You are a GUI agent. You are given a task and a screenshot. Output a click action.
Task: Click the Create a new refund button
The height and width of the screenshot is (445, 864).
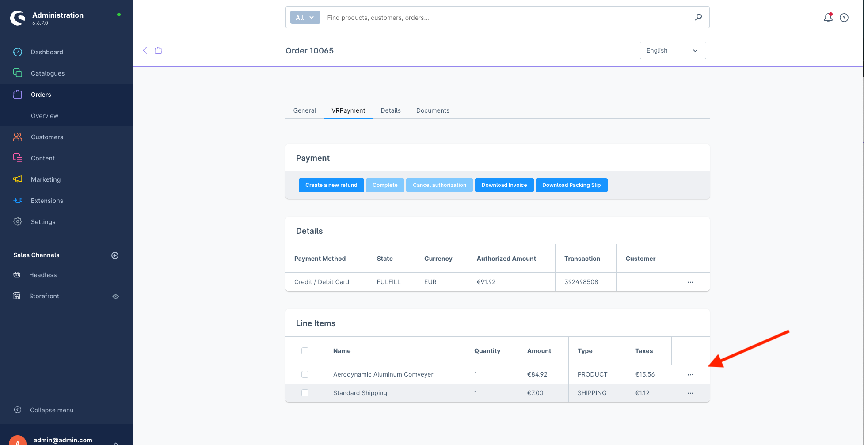331,185
